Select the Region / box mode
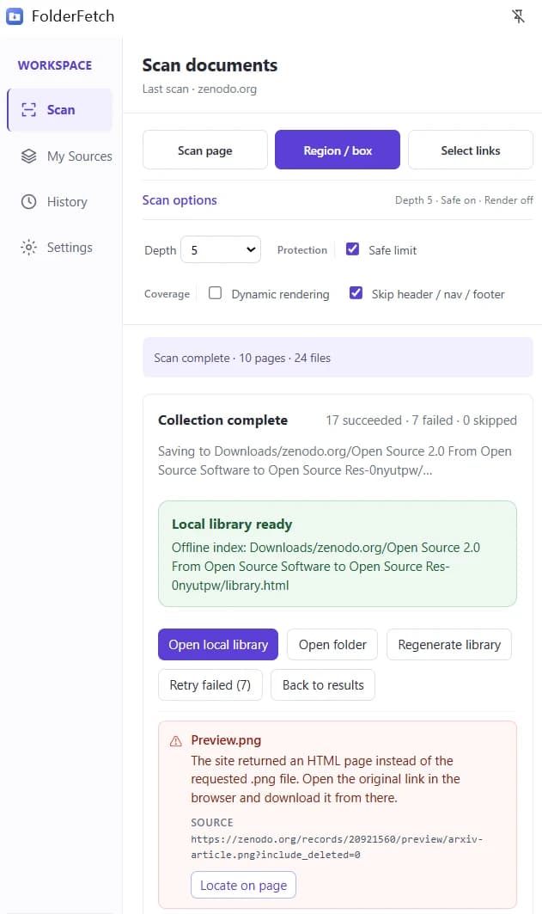Image resolution: width=542 pixels, height=914 pixels. (x=338, y=150)
